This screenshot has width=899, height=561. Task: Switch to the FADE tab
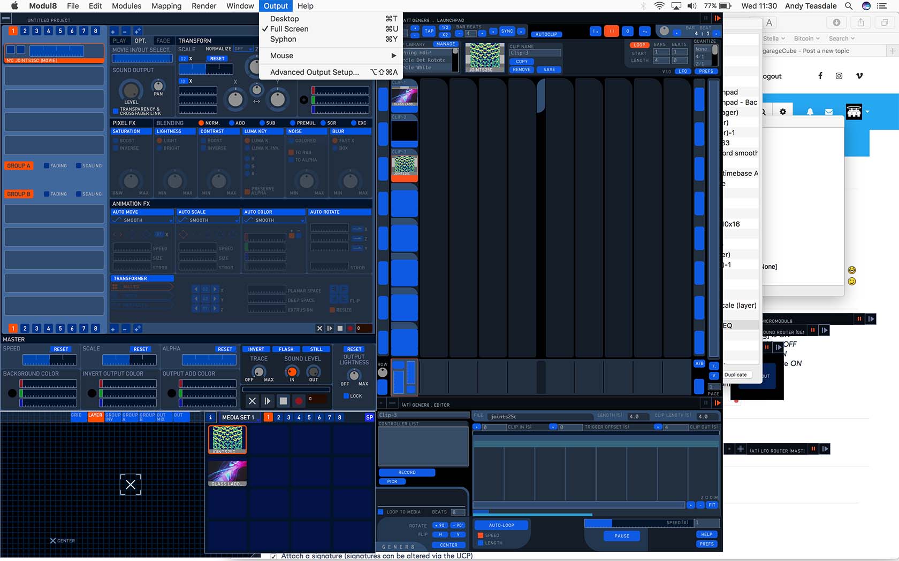[x=163, y=41]
